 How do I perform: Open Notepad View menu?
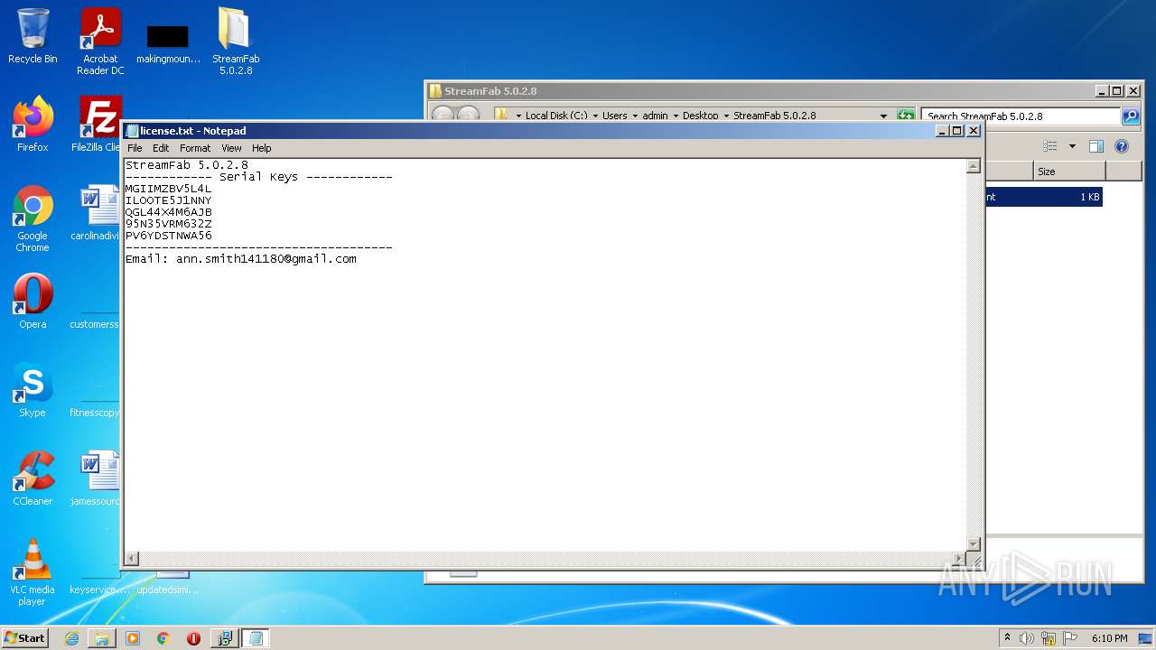[x=231, y=148]
